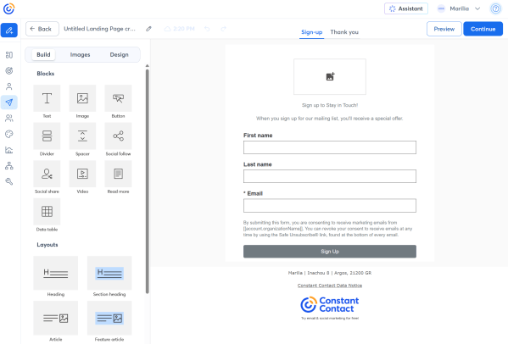This screenshot has width=508, height=344.
Task: Click the Sign Up form button
Action: (x=330, y=252)
